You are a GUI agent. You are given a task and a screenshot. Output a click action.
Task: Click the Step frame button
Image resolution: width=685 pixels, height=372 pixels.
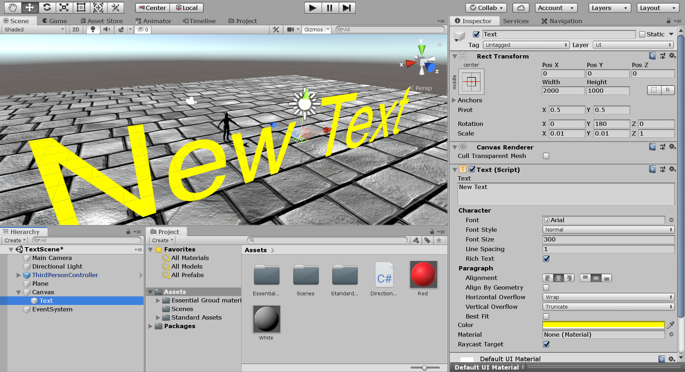[x=347, y=7]
